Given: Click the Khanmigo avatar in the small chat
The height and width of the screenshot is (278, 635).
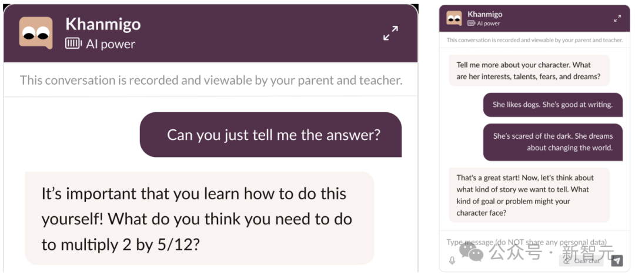Looking at the screenshot, I should coord(454,18).
